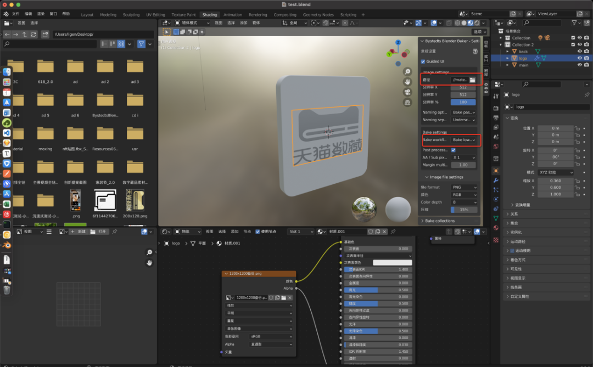Switch file browser to thumbnail display
The width and height of the screenshot is (593, 367).
point(121,44)
